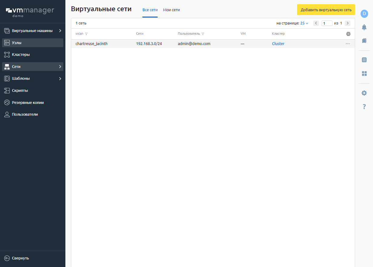Click the Кластер column header

click(278, 34)
